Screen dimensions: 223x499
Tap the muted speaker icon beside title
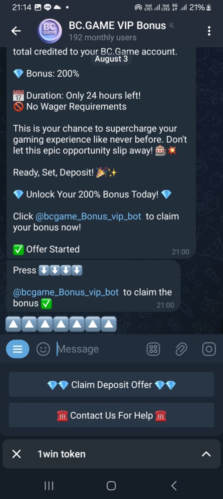[x=172, y=26]
